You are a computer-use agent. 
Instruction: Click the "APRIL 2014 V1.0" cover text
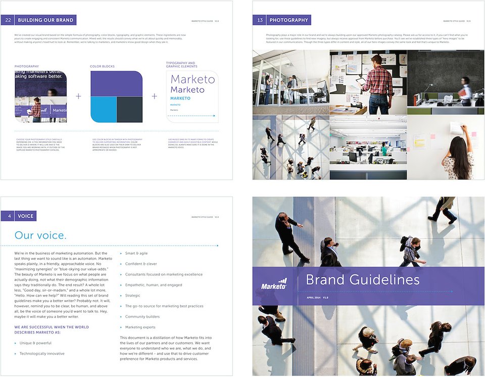pos(317,298)
